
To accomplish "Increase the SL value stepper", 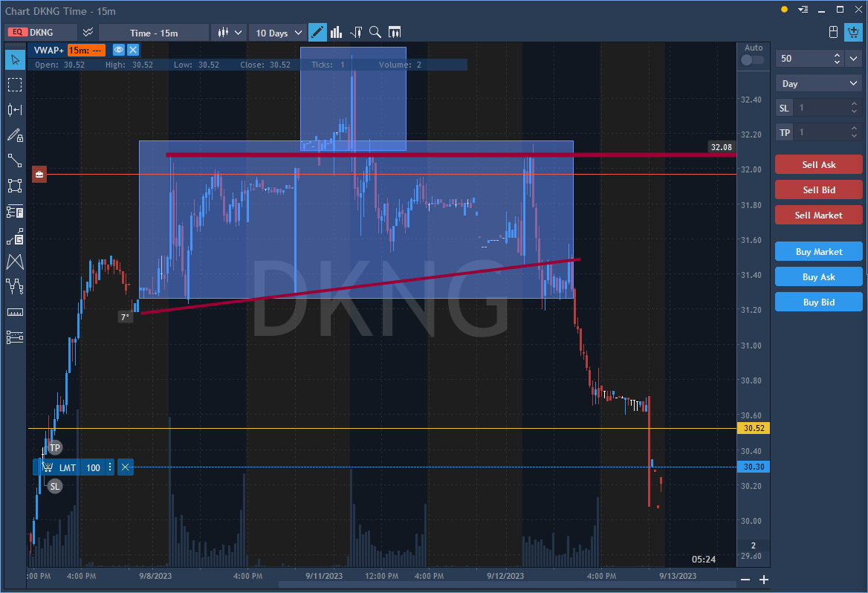I will click(854, 104).
